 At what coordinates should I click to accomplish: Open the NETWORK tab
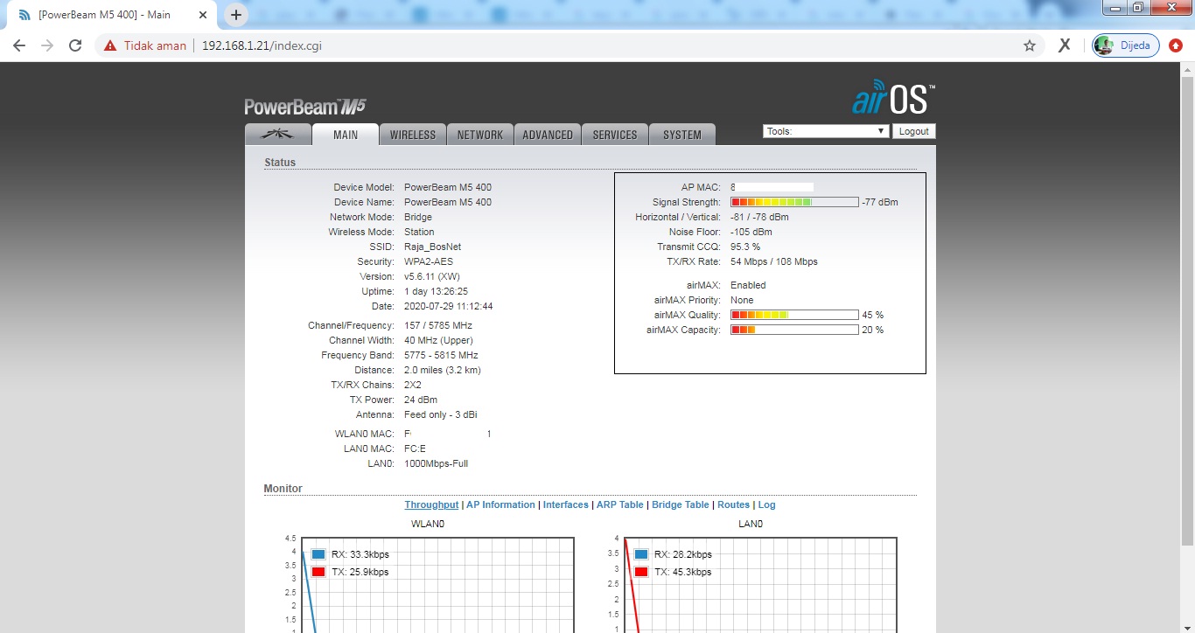pos(480,135)
